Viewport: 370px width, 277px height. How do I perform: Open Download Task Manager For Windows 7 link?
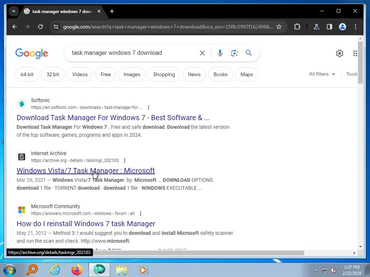[x=113, y=118]
